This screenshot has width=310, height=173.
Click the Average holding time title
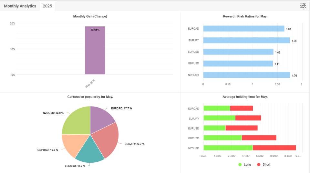click(245, 97)
